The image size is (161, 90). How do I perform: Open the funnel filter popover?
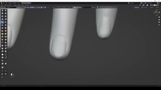(x=98, y=7)
